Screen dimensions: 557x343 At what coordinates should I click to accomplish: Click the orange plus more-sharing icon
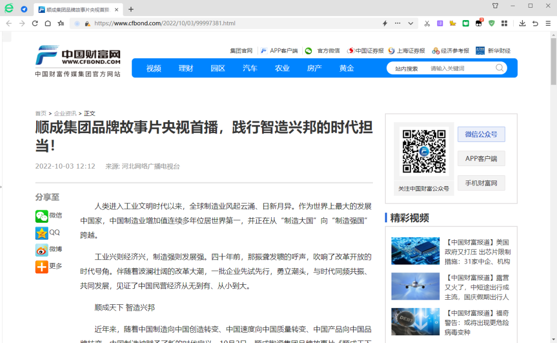click(42, 266)
